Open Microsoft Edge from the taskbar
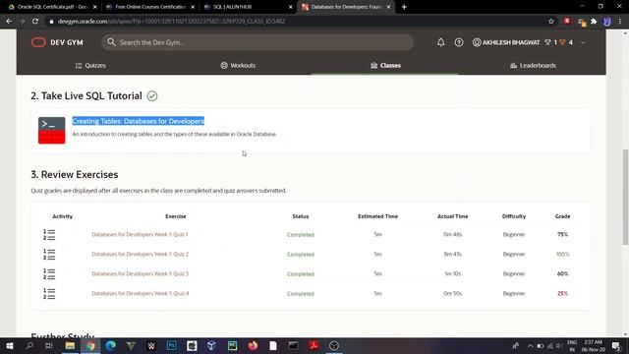The image size is (629, 354). (x=111, y=345)
